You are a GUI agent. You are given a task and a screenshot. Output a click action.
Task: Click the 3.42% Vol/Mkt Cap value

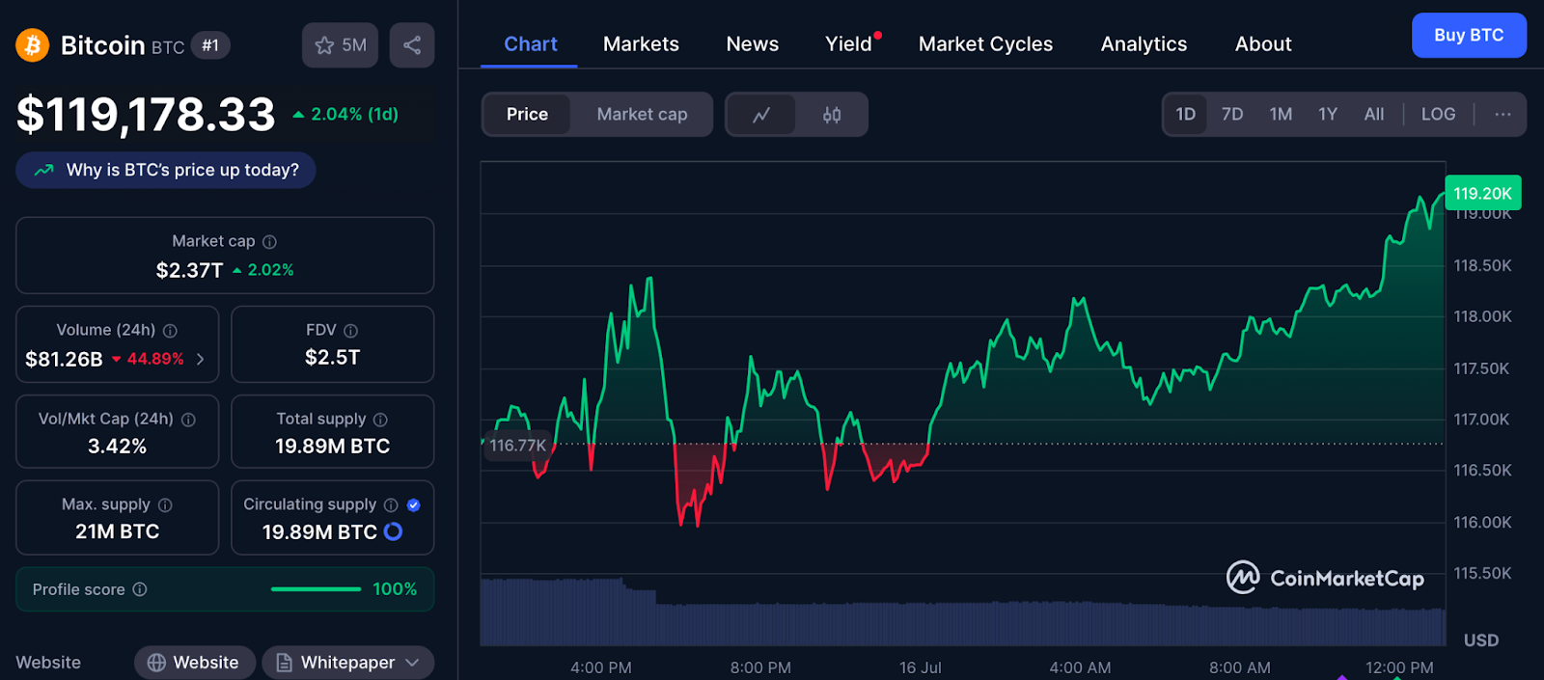tap(118, 447)
